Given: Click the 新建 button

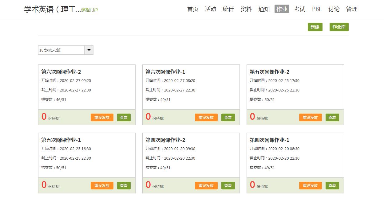Looking at the screenshot, I should [x=315, y=27].
